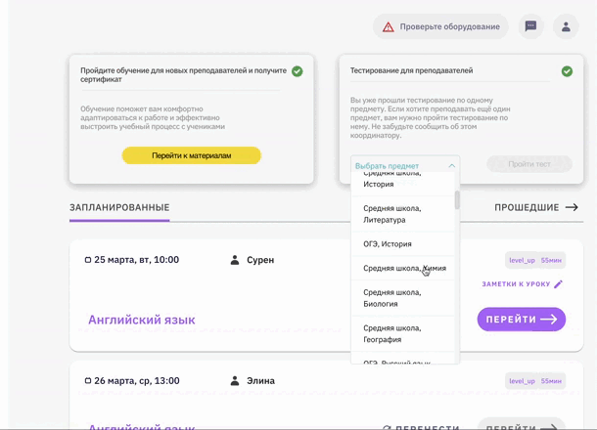Open the Прошедшие lessons tab
The height and width of the screenshot is (430, 597).
(535, 207)
